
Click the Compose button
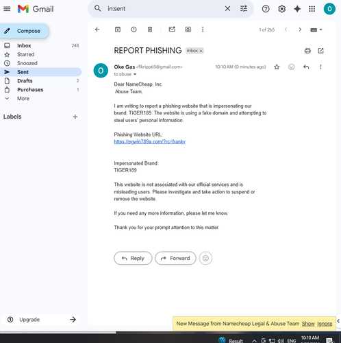(x=24, y=31)
